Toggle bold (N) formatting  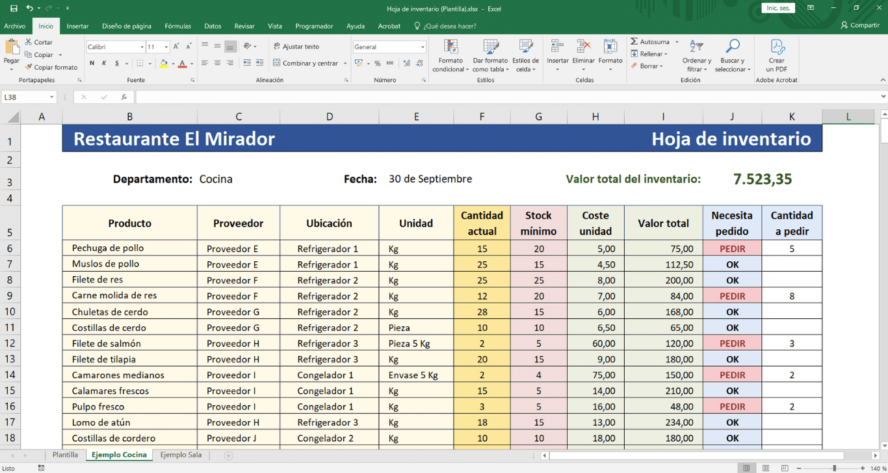click(92, 64)
